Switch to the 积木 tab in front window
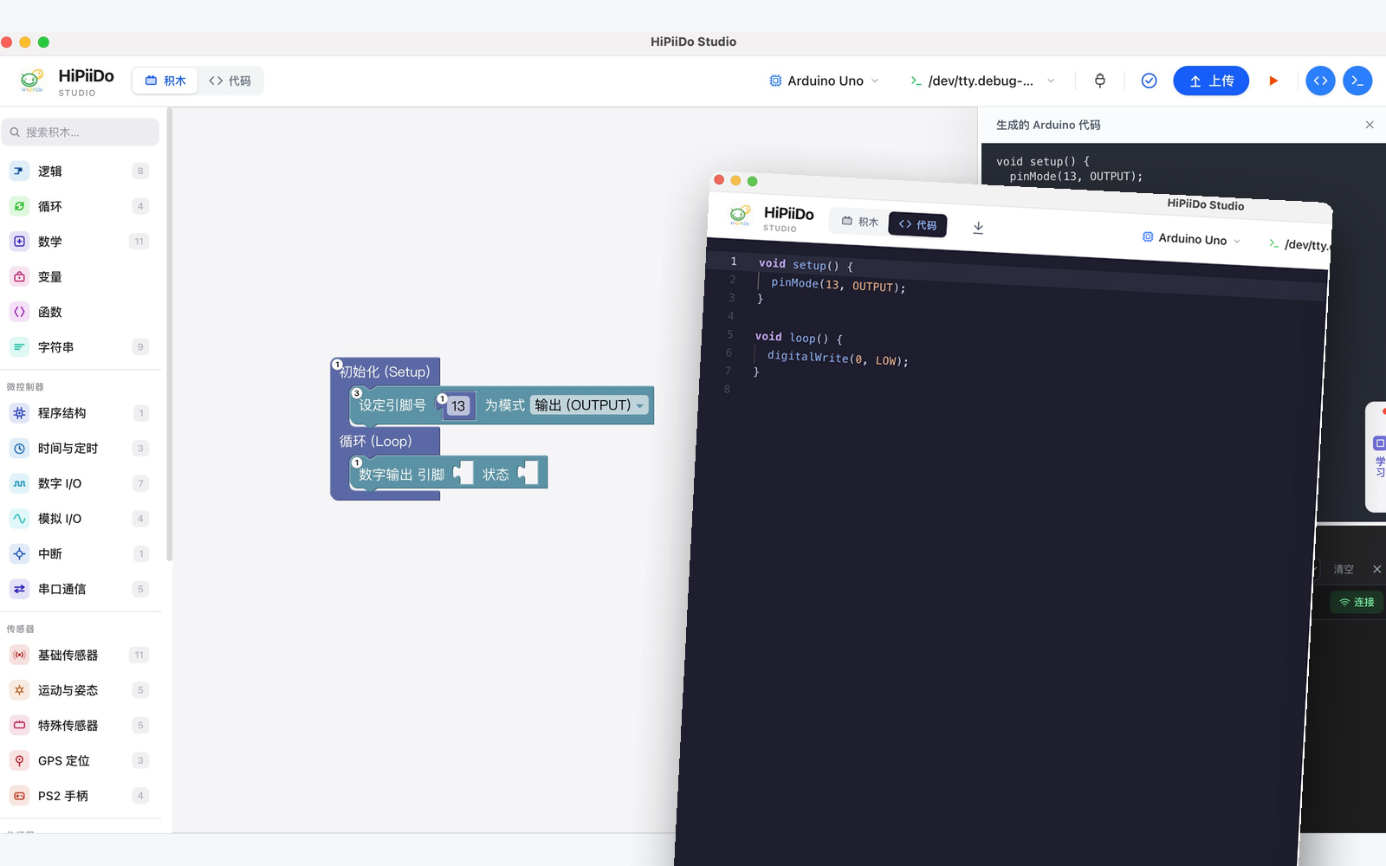1386x866 pixels. (860, 222)
